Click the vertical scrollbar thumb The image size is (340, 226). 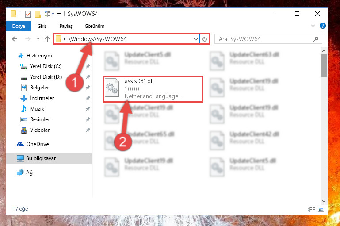click(x=324, y=65)
